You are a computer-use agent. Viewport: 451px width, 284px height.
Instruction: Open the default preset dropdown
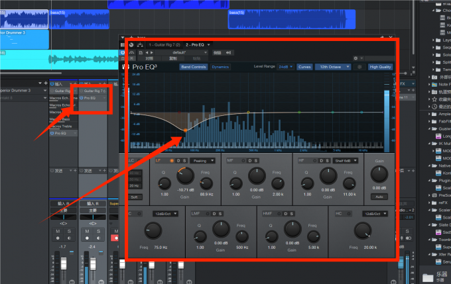(181, 52)
